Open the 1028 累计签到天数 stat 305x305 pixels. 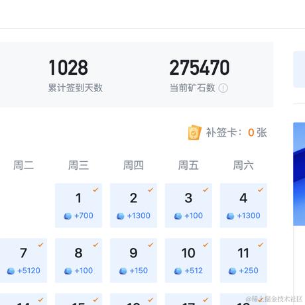click(x=75, y=76)
